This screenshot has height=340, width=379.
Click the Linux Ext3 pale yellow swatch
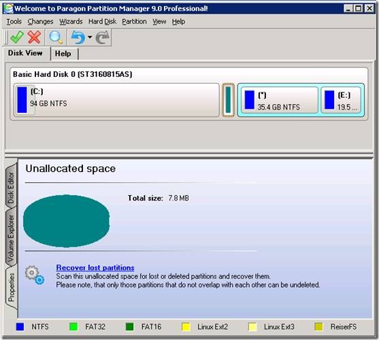pos(252,326)
